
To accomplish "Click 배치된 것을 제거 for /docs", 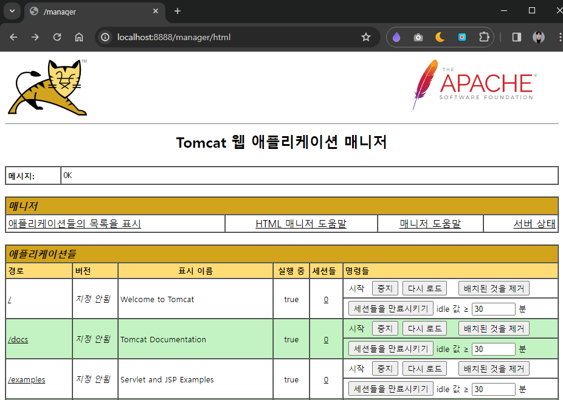I will [494, 328].
